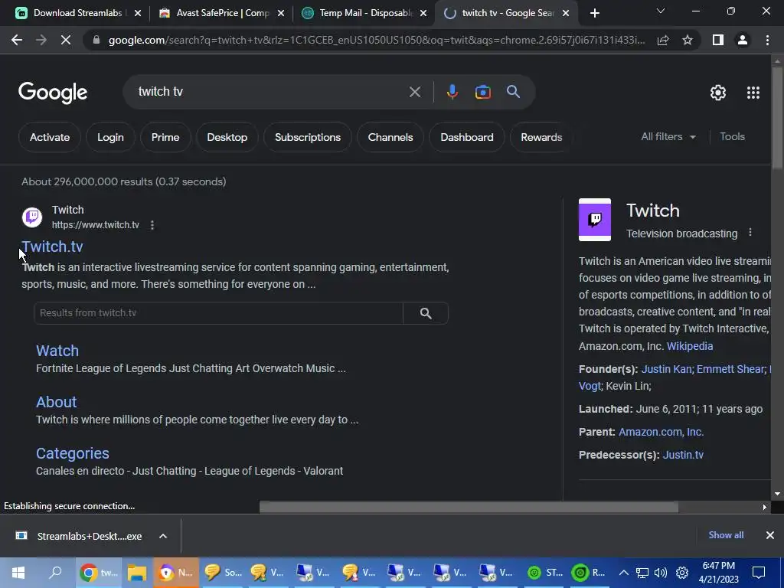Open Chrome three-dot menu
The image size is (784, 588).
tap(767, 40)
